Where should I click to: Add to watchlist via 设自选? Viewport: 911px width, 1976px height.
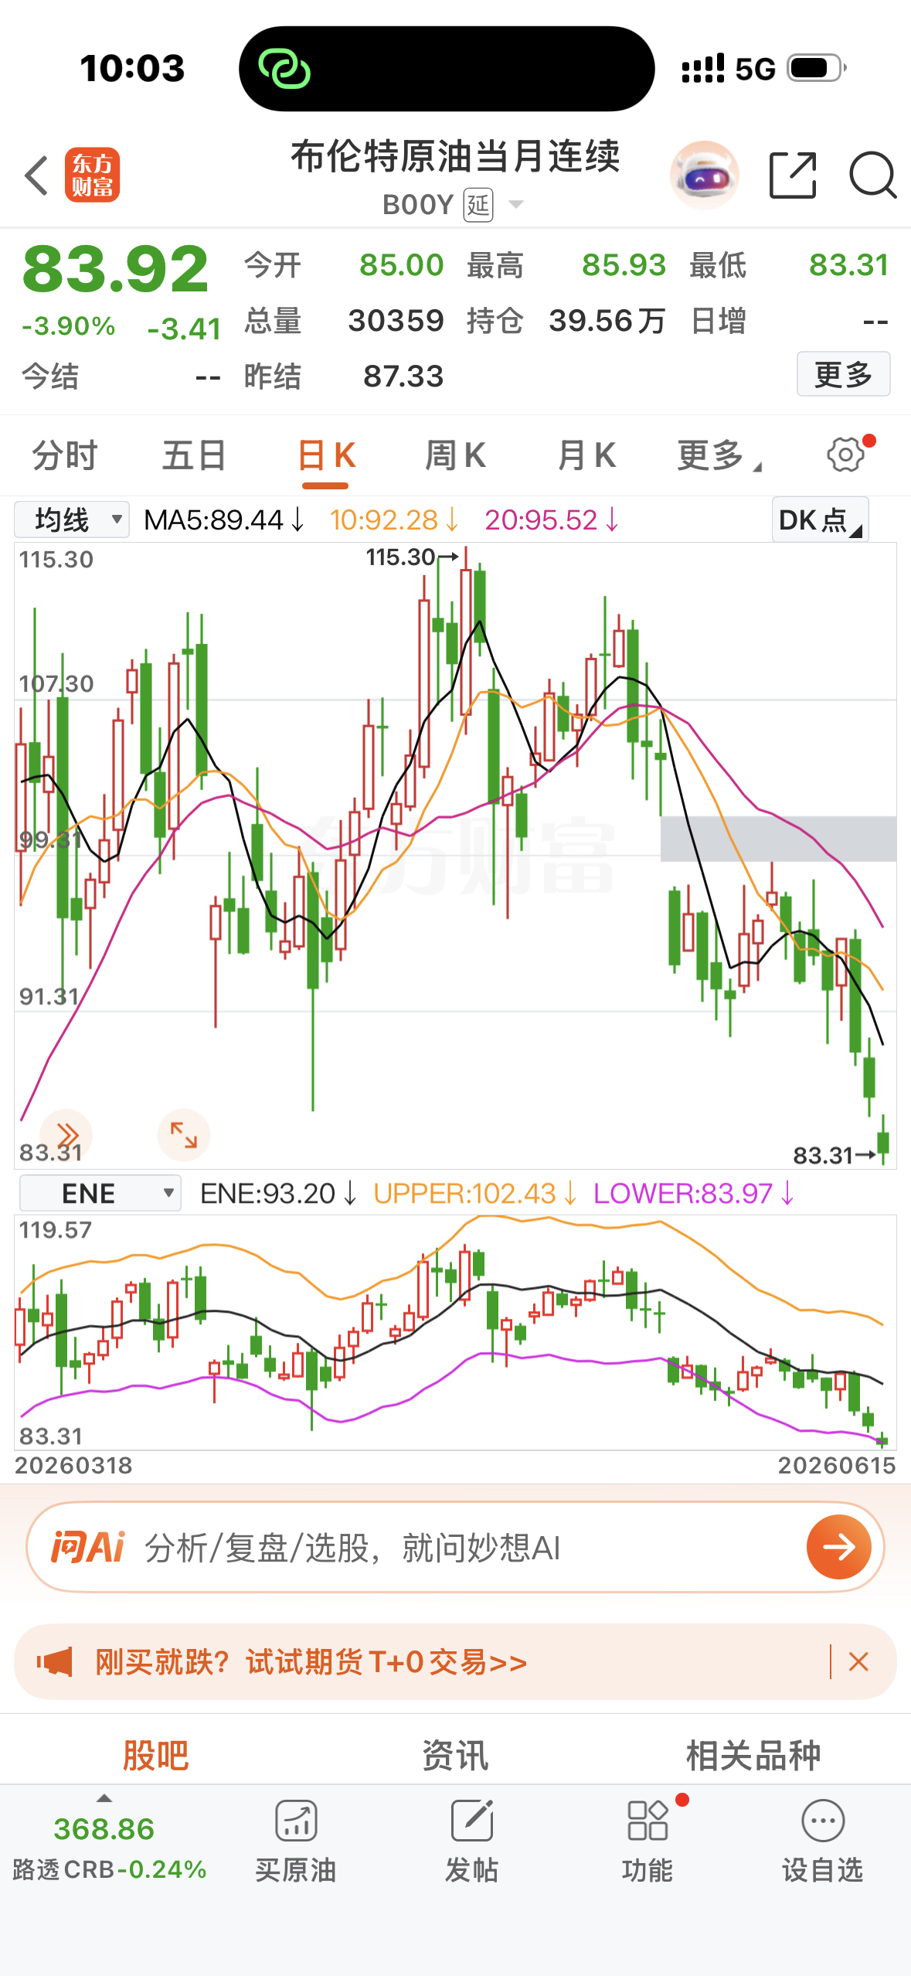coord(822,1840)
